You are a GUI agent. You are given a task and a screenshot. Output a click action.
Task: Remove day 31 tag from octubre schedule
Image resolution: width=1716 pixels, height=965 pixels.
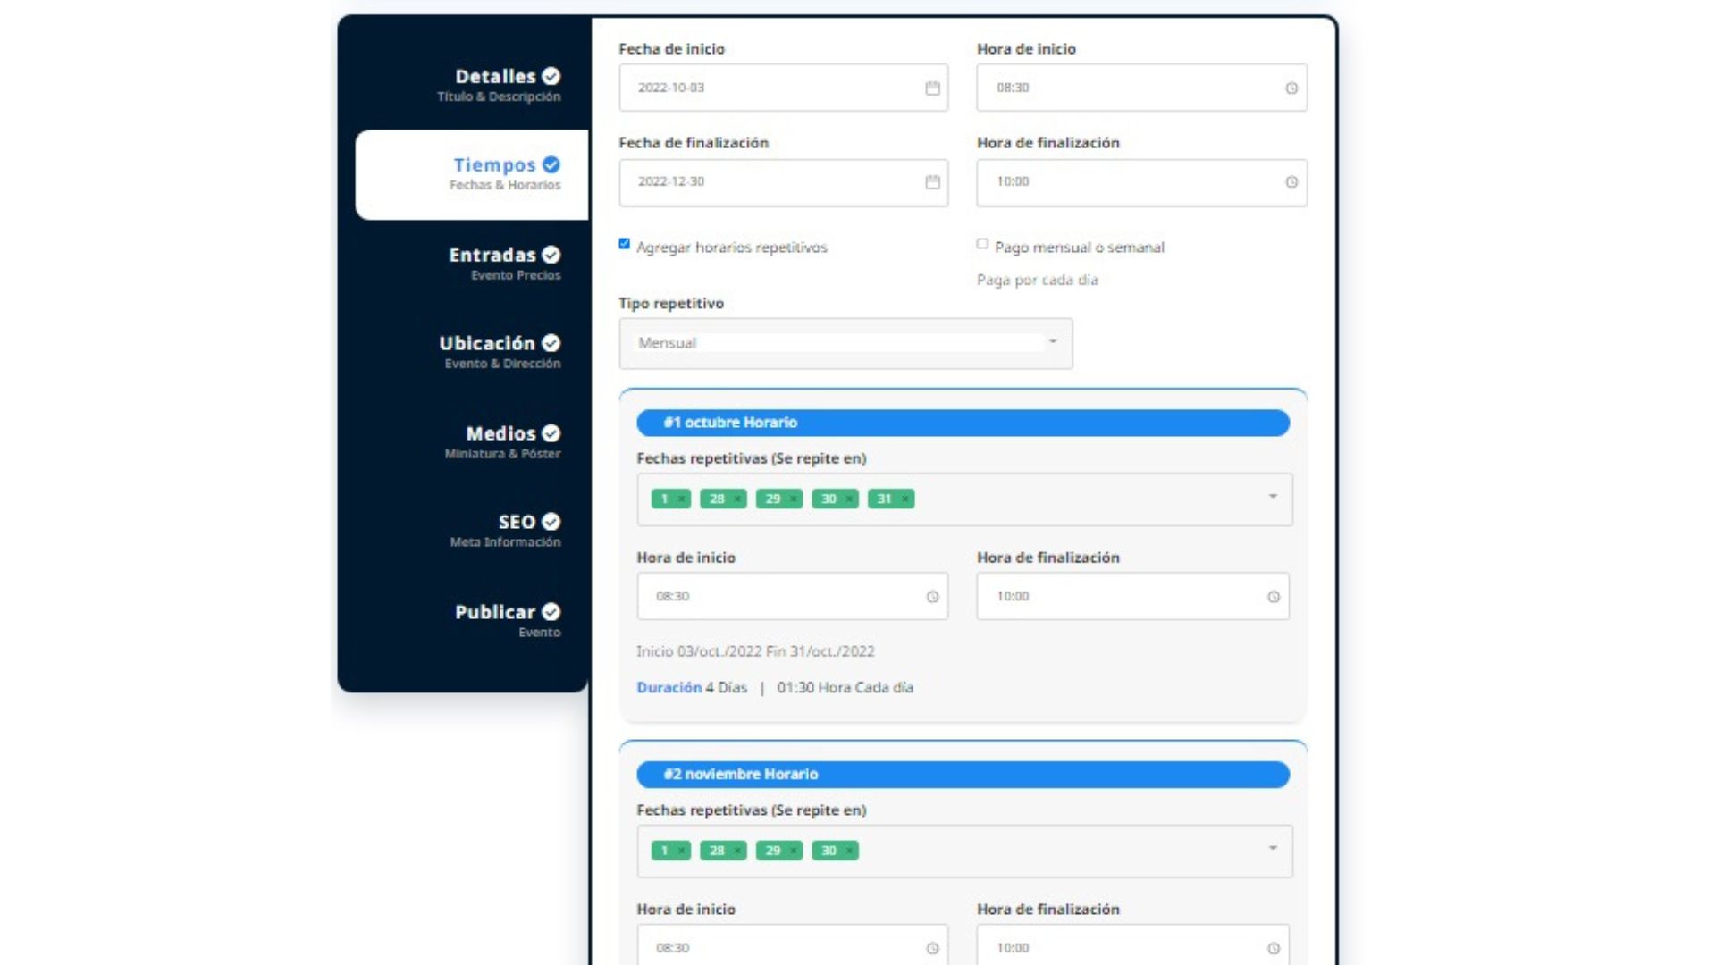coord(905,499)
